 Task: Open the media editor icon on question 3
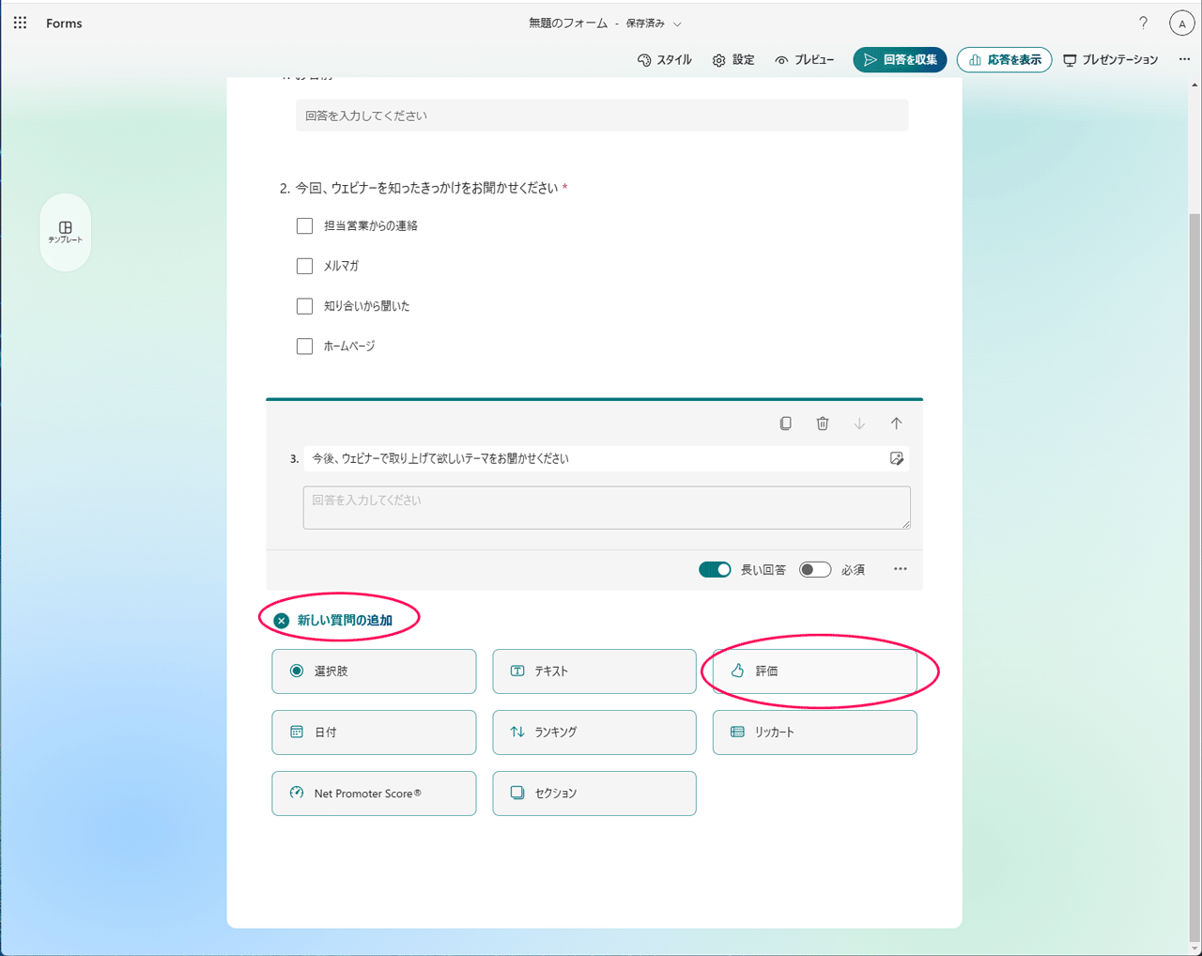[x=897, y=458]
